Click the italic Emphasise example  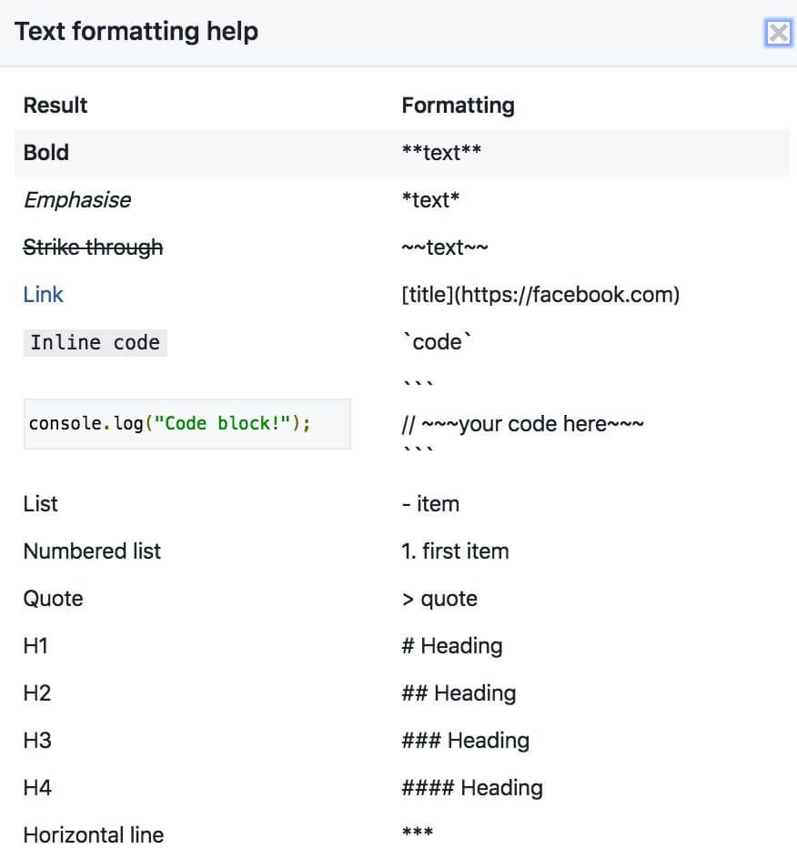(x=77, y=200)
